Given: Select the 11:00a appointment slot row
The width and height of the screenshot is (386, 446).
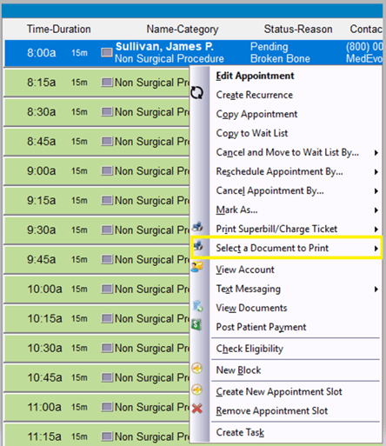Looking at the screenshot, I should coord(96,407).
